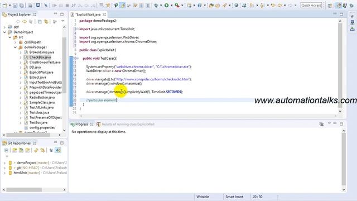Open the Run button dropdown arrow
Image resolution: width=357 pixels, height=201 pixels.
tap(171, 5)
